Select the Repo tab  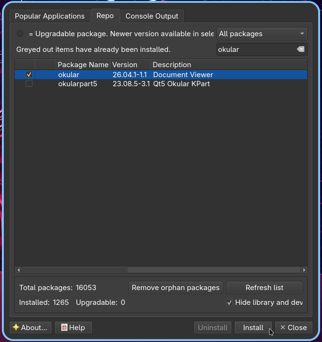pyautogui.click(x=105, y=16)
